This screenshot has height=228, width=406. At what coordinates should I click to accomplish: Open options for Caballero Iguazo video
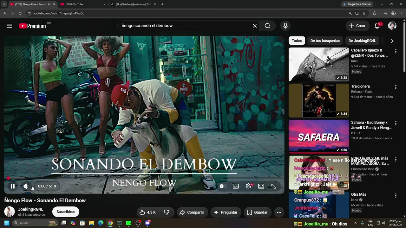pyautogui.click(x=396, y=51)
